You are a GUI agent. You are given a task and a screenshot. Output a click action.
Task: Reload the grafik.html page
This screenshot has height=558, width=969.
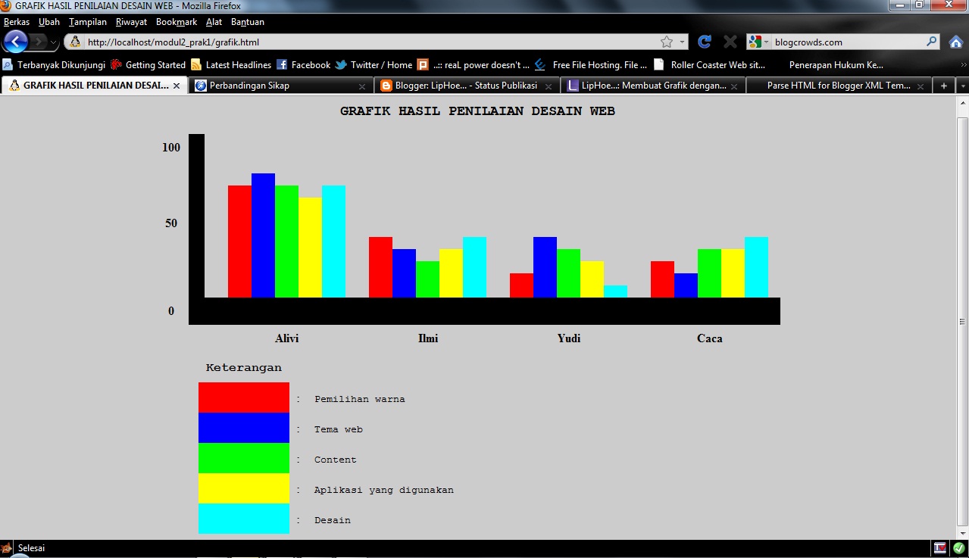click(x=704, y=42)
